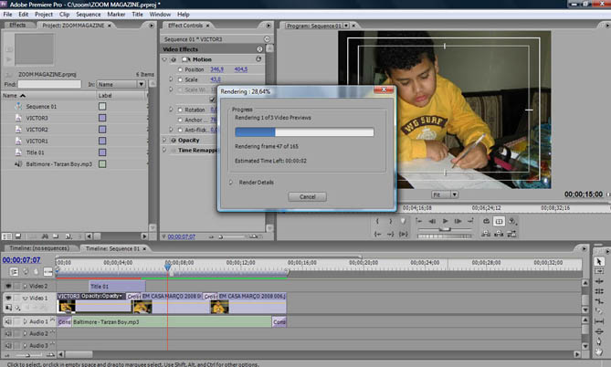Step back one frame in Program monitor

pos(432,222)
